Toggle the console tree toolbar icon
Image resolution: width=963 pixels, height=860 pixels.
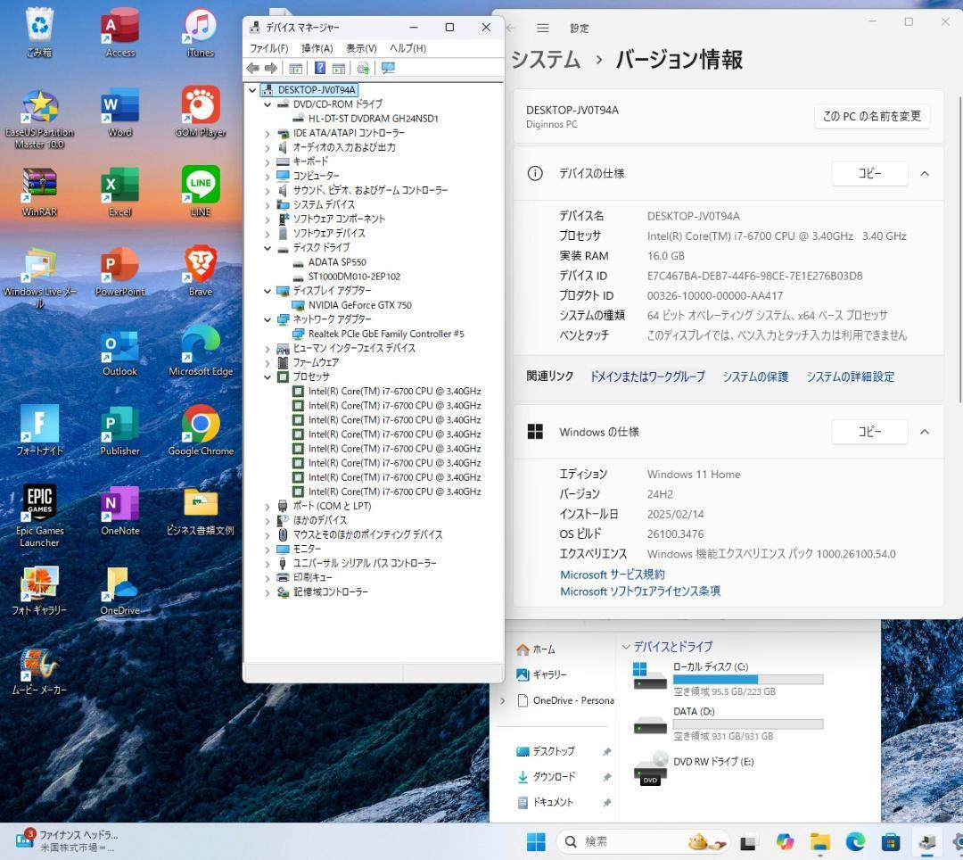pos(295,68)
